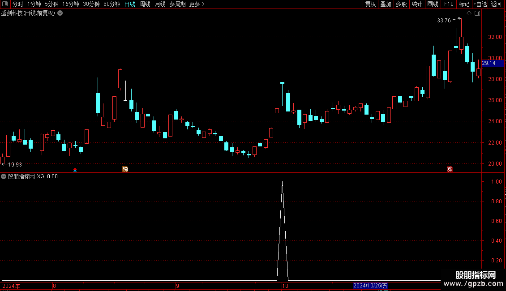Screen dimensions: 506x291
Task: Toggle the side panel icon at top-left
Action: coord(5,4)
